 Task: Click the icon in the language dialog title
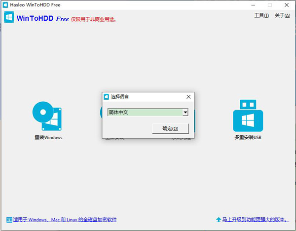click(107, 97)
